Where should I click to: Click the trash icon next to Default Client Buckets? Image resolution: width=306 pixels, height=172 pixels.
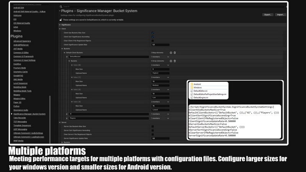tap(175, 52)
